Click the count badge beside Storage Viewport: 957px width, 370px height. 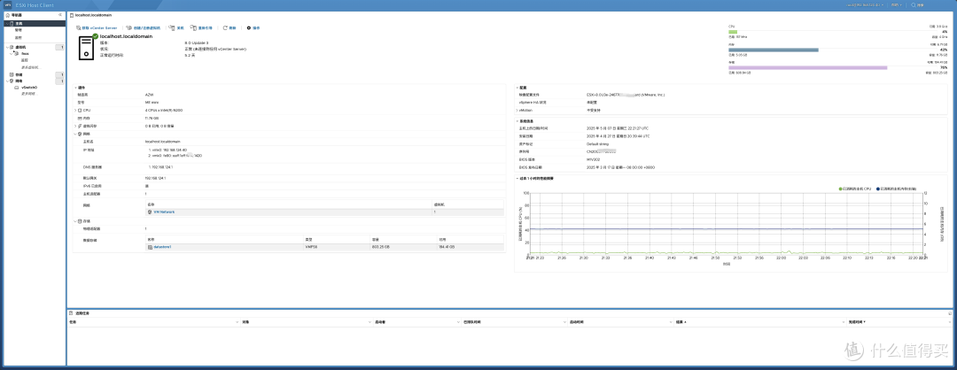click(60, 74)
